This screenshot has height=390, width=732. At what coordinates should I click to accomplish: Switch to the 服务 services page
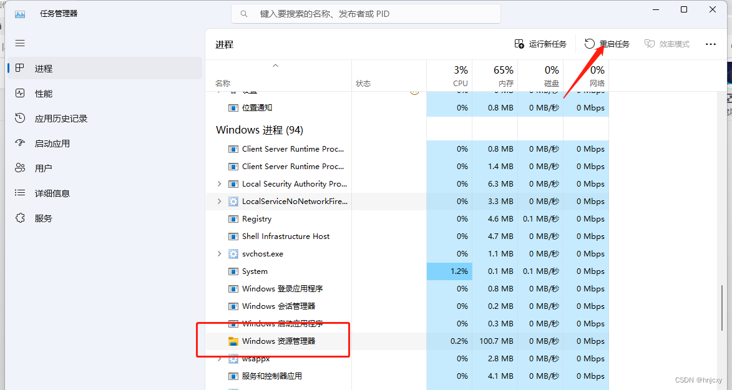[105, 218]
